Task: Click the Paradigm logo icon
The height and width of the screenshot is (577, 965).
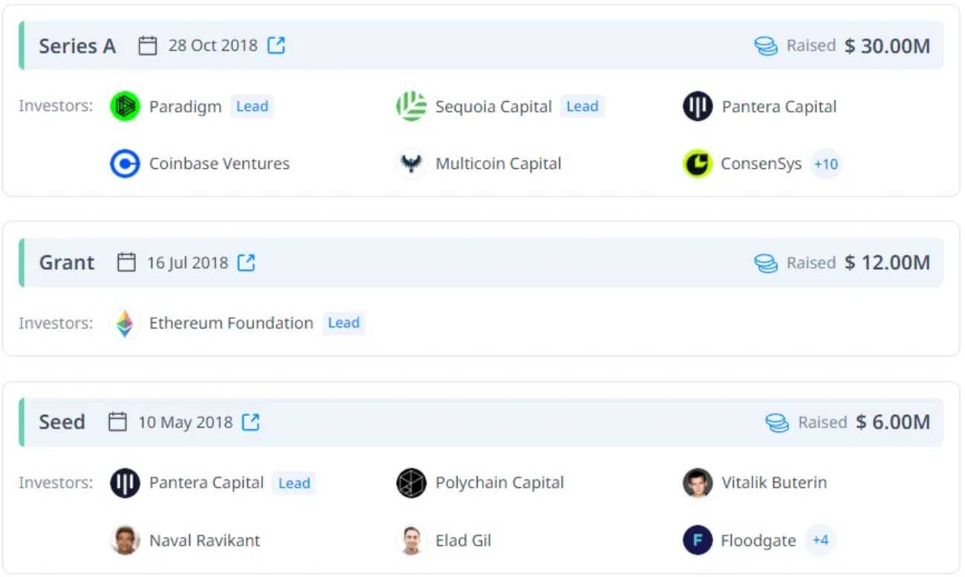Action: pos(125,106)
